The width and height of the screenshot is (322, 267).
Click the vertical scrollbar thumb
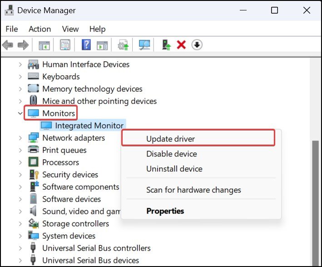tap(315, 199)
